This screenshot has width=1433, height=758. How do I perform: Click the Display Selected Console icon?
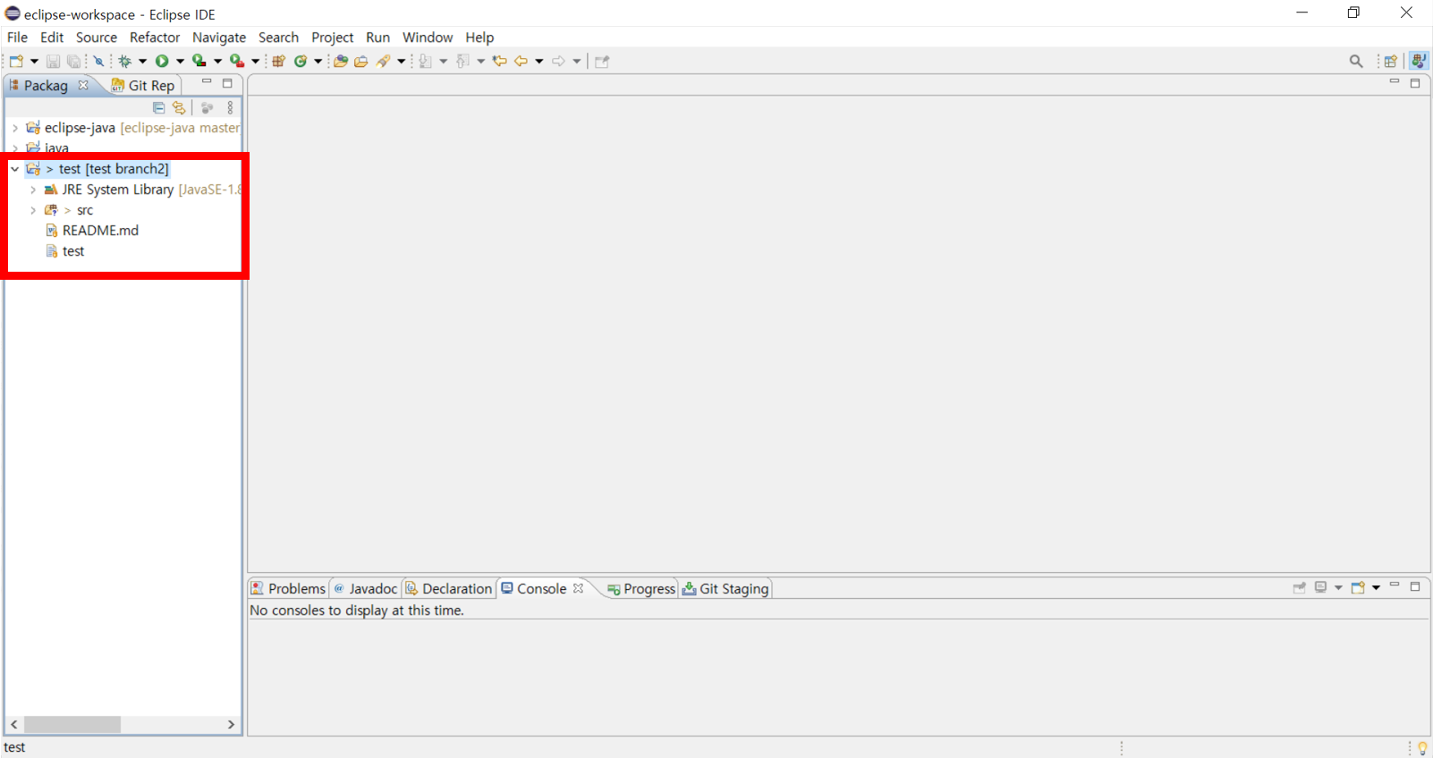coord(1320,587)
